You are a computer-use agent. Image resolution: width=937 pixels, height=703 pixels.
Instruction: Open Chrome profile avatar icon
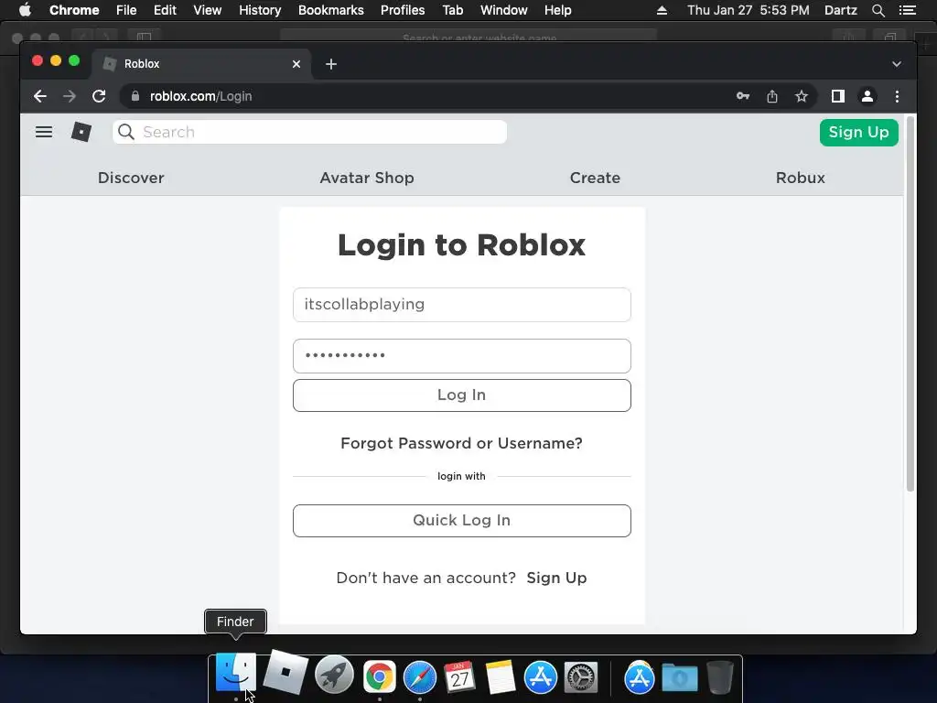coord(867,96)
